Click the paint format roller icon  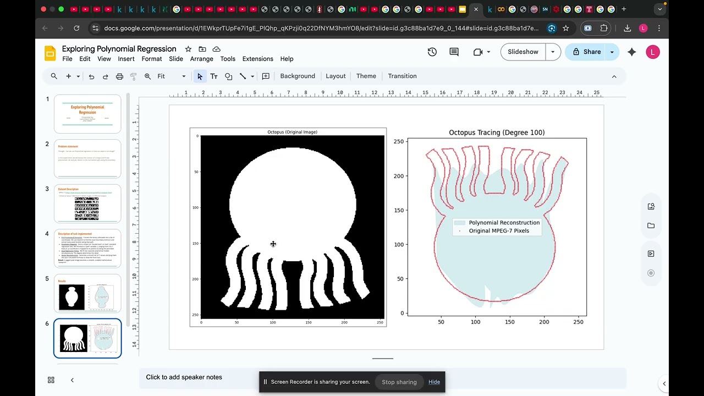coord(133,76)
